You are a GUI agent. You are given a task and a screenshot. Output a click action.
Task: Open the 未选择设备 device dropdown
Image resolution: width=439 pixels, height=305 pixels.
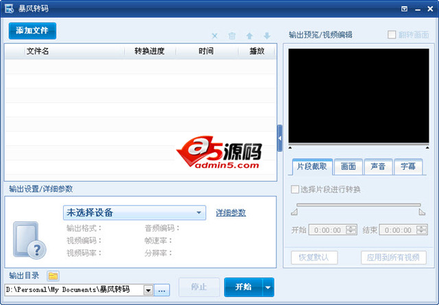[134, 212]
